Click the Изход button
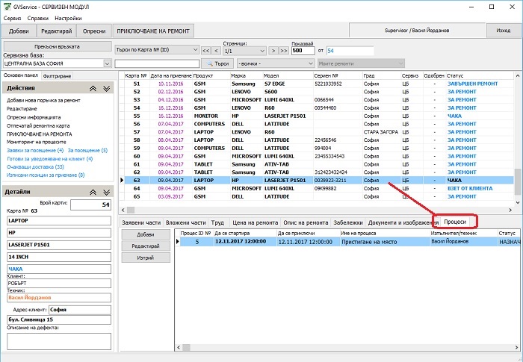This screenshot has width=523, height=362. pyautogui.click(x=503, y=31)
